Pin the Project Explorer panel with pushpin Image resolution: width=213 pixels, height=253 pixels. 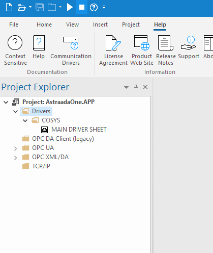pyautogui.click(x=136, y=87)
